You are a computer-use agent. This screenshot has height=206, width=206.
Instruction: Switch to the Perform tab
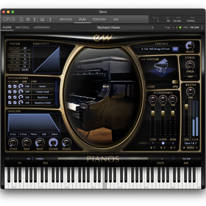99,20
